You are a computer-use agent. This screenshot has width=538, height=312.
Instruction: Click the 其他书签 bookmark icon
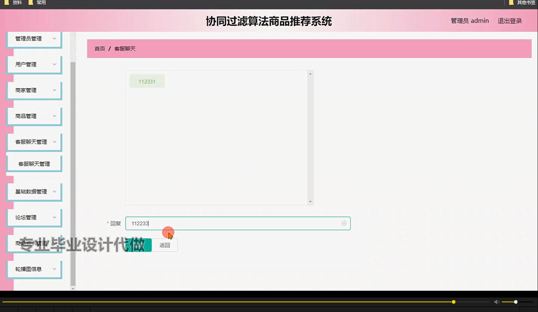[510, 2]
